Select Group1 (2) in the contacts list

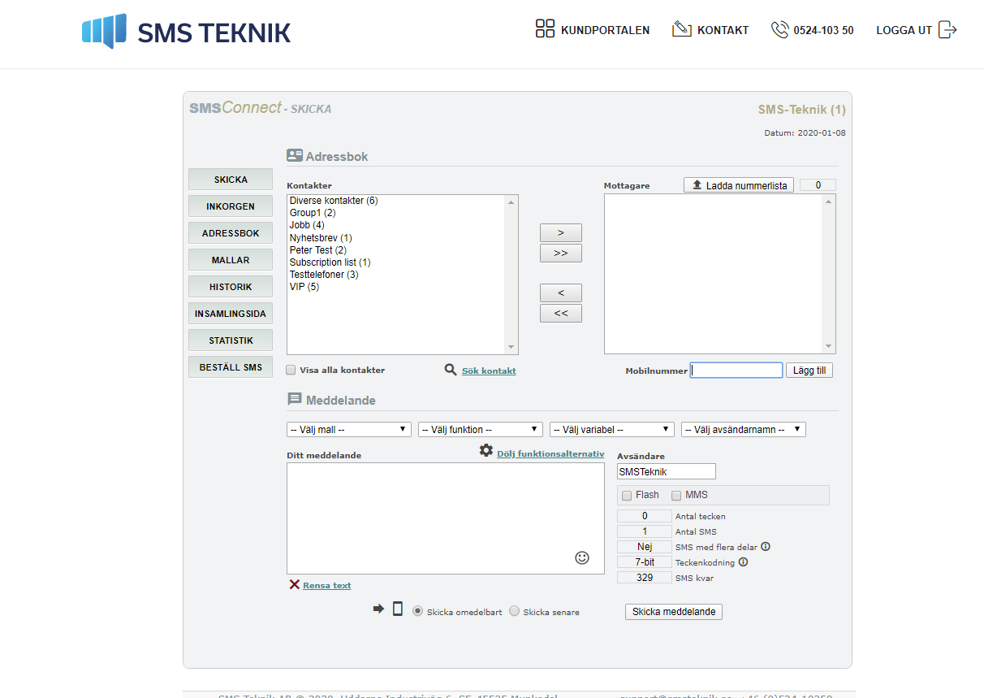pyautogui.click(x=313, y=213)
